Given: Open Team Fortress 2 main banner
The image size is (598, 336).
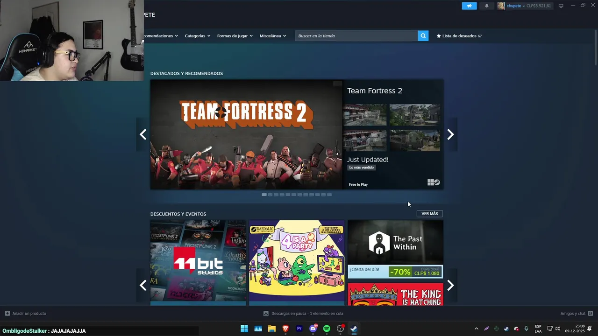Looking at the screenshot, I should click(x=246, y=134).
